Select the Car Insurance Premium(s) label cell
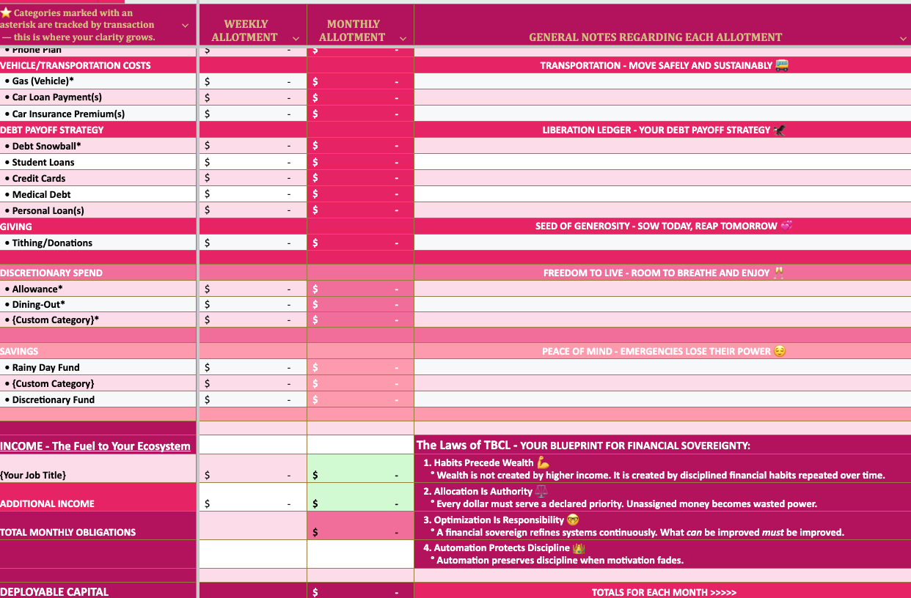Viewport: 911px width, 598px height. (98, 114)
